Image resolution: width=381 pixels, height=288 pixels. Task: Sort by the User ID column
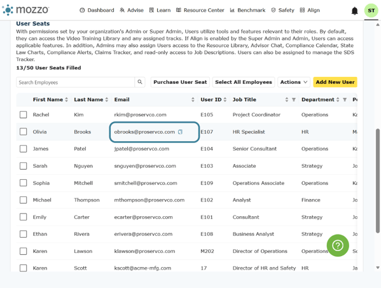point(225,100)
